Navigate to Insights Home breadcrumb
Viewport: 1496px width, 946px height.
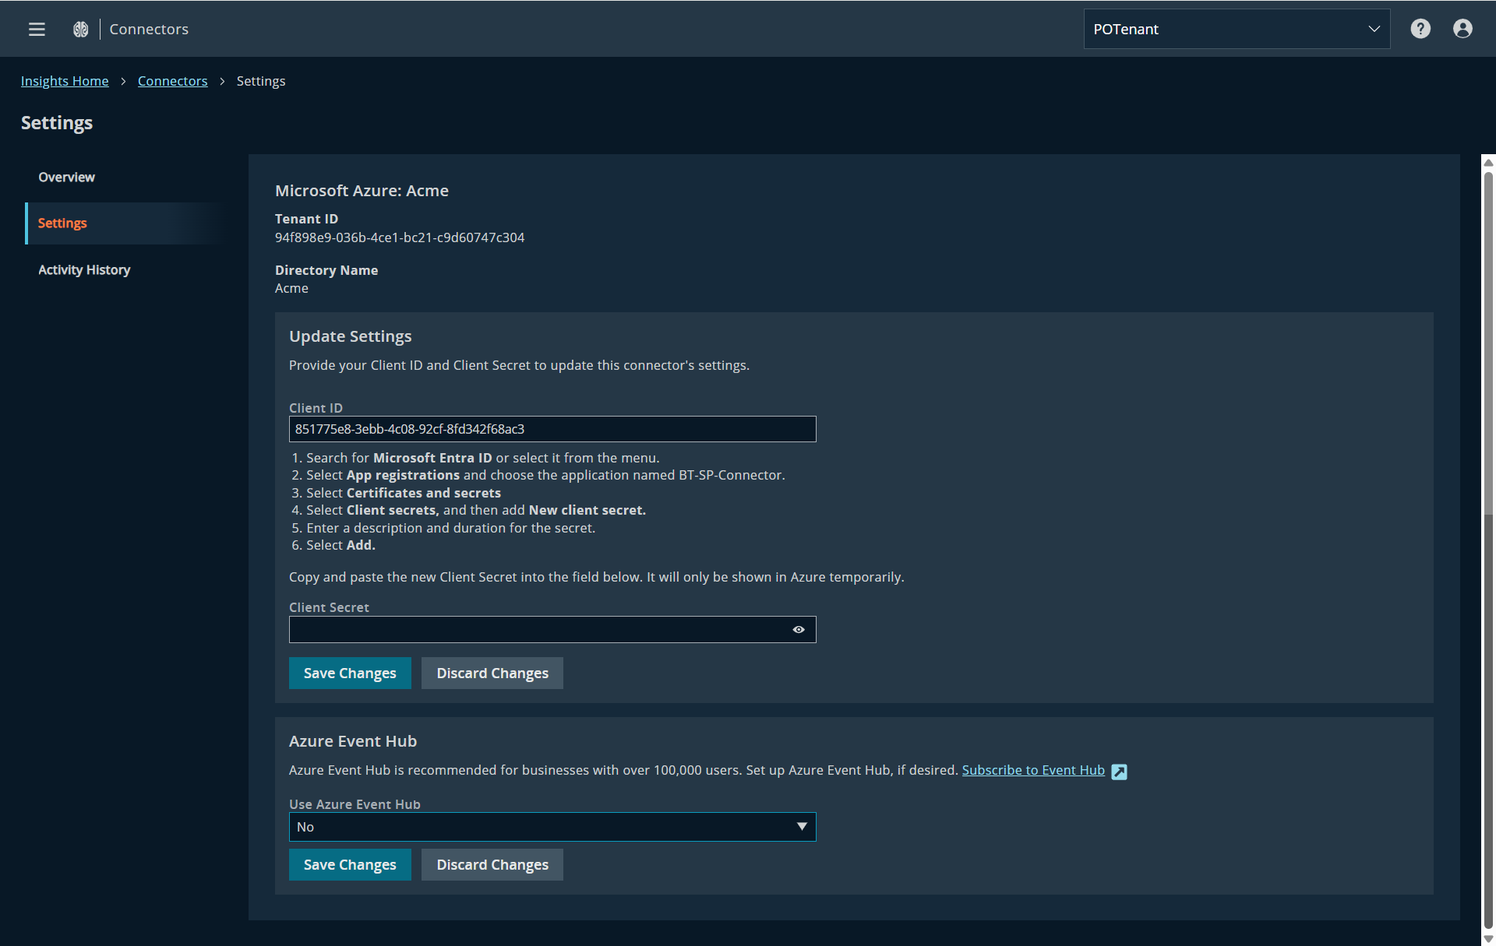[65, 81]
